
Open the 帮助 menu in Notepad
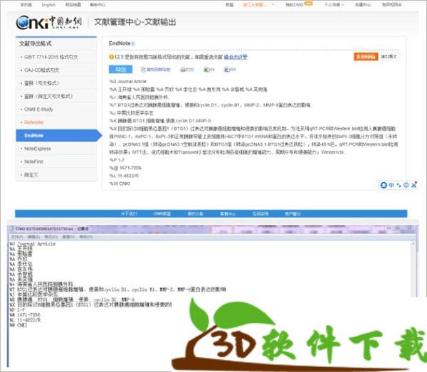coord(86,237)
